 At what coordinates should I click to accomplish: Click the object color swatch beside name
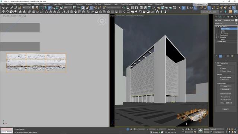(x=237, y=20)
